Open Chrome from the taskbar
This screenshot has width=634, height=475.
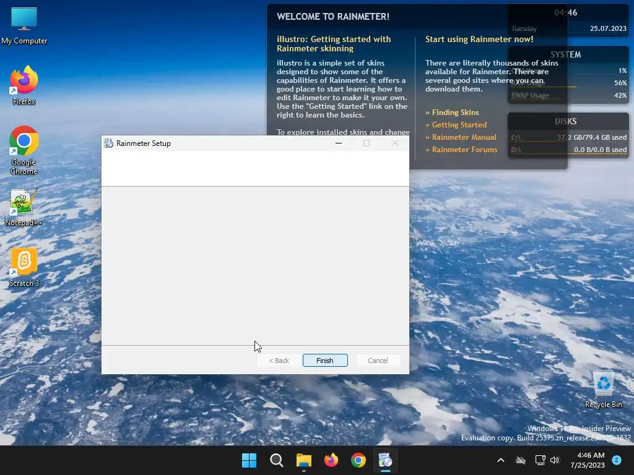(x=358, y=460)
